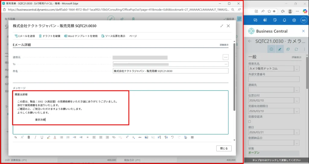This screenshot has height=164, width=309.
Task: Toggle edit mode pencil in side panel
Action: (280, 49)
